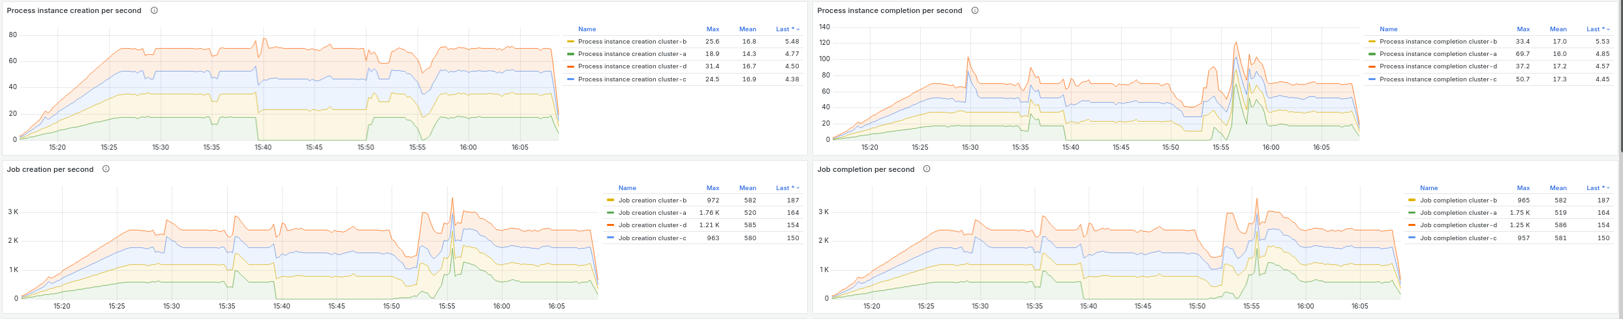
Task: Click yellow swatch of Job completion cluster-b
Action: (x=1412, y=201)
